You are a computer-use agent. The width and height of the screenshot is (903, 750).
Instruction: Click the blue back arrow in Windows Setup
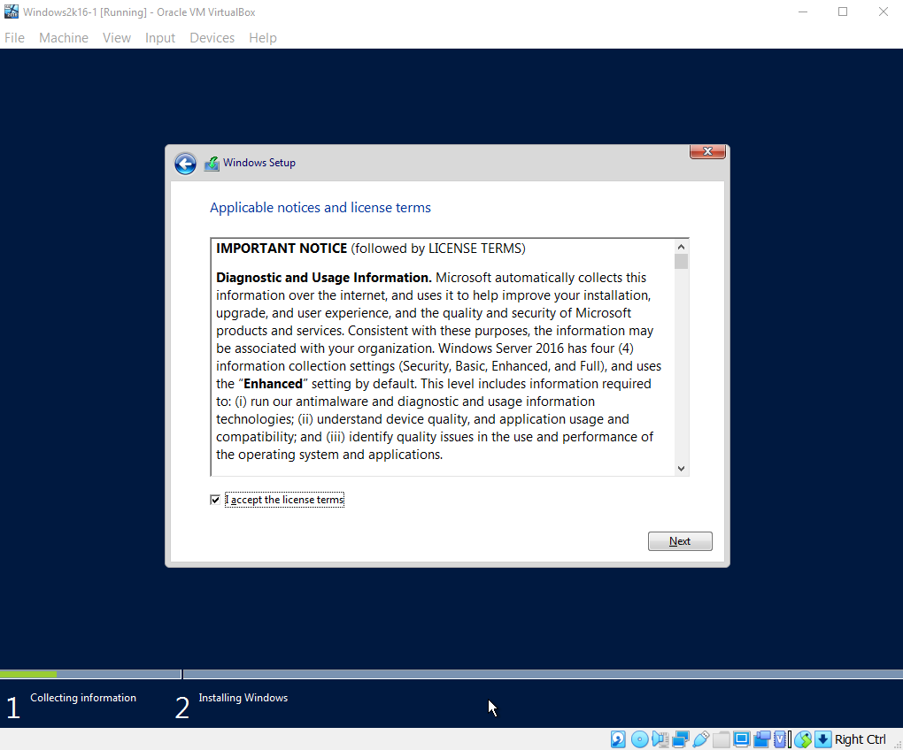point(185,164)
